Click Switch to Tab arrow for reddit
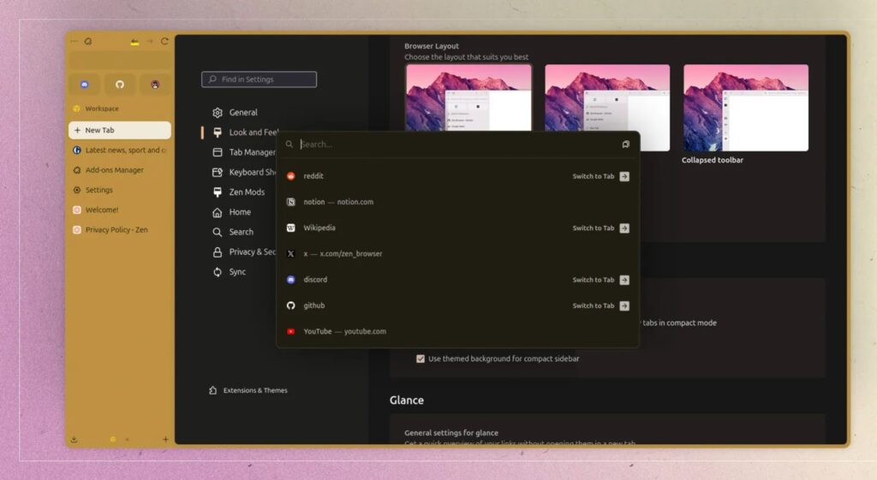The height and width of the screenshot is (480, 877). point(624,176)
